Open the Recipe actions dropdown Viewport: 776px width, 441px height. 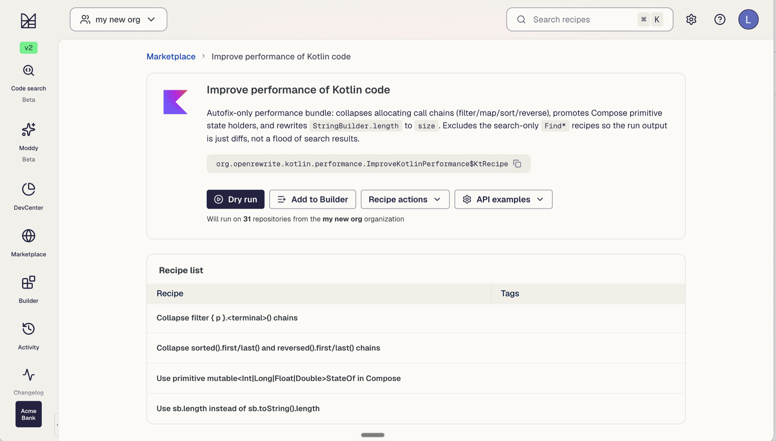[405, 199]
